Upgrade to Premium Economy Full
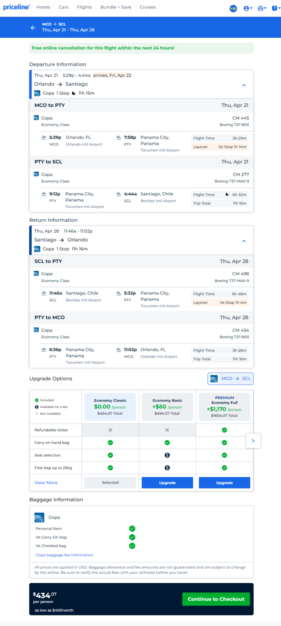This screenshot has height=626, width=281. (x=224, y=483)
